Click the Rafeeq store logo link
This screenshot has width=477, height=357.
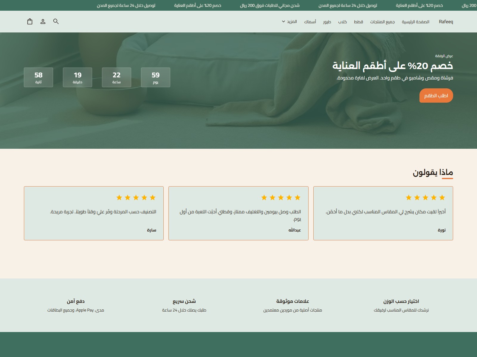pyautogui.click(x=446, y=22)
